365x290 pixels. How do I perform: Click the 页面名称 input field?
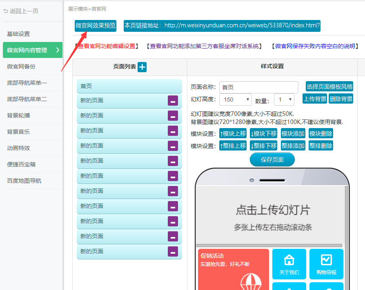coord(258,87)
